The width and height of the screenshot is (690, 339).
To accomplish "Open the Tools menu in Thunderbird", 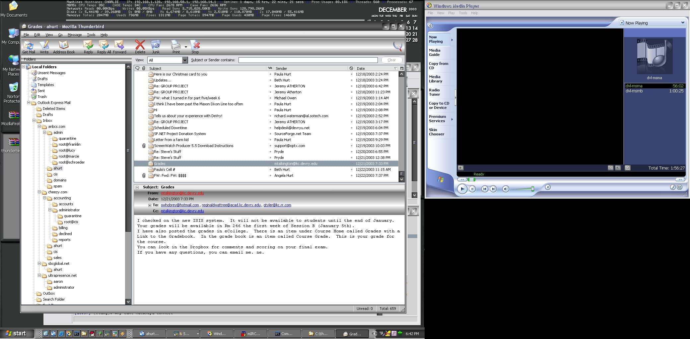I will 91,35.
